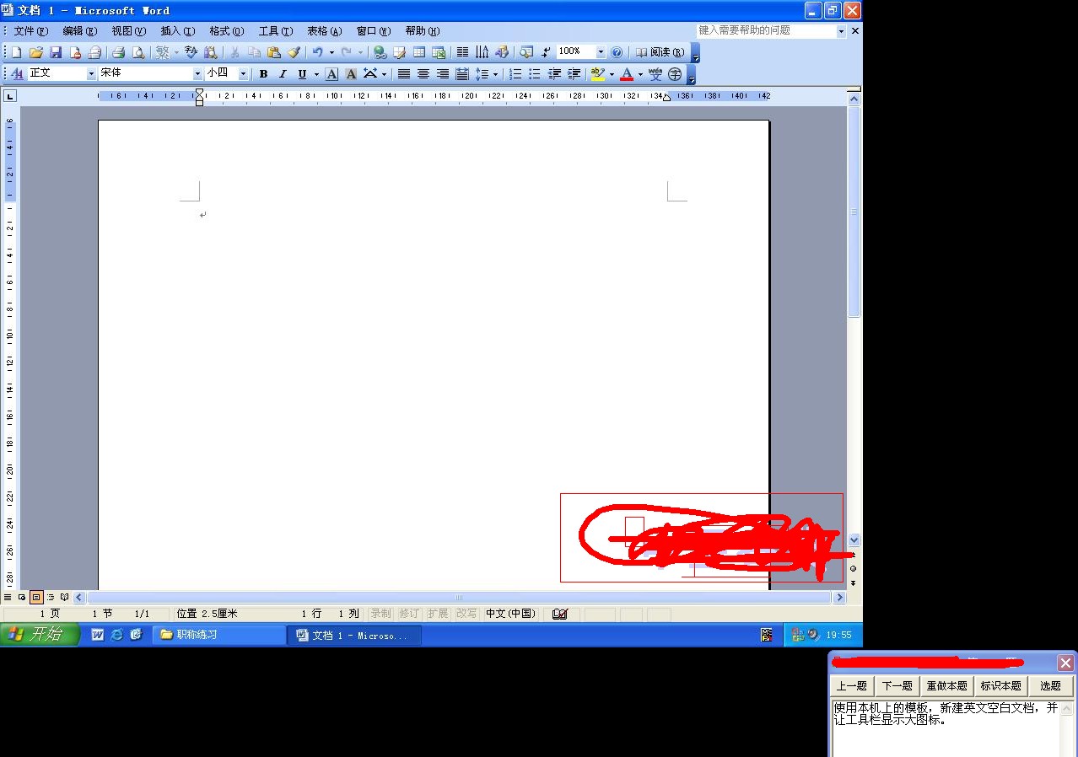Open 职称练习 folder in taskbar
Screen dimensions: 1078x757
(x=219, y=635)
